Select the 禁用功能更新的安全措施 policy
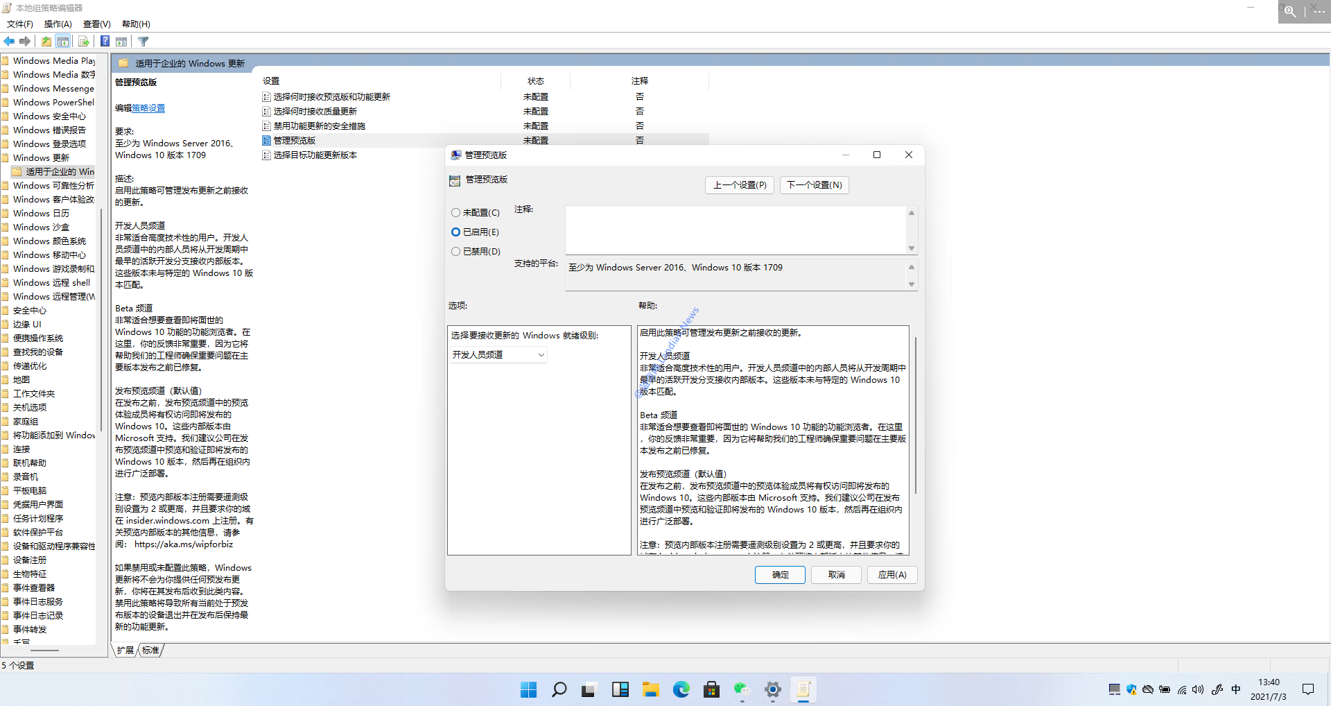 click(x=319, y=126)
